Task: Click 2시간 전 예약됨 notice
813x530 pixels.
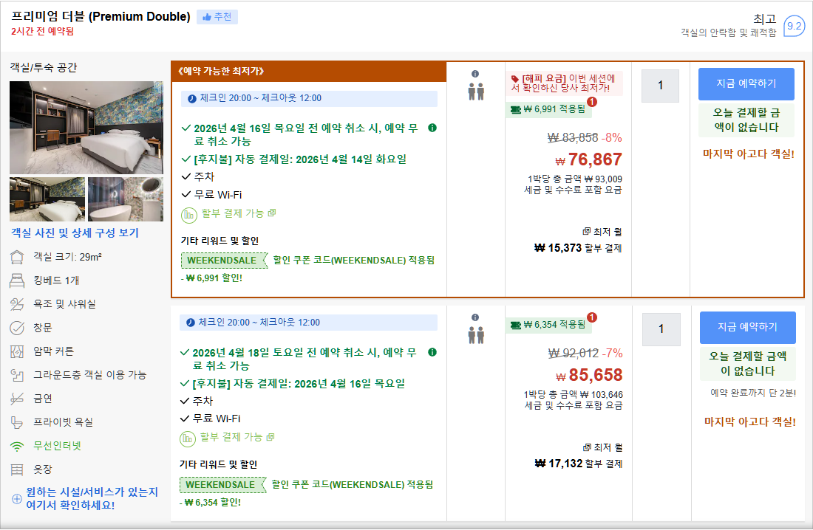Action: [43, 32]
